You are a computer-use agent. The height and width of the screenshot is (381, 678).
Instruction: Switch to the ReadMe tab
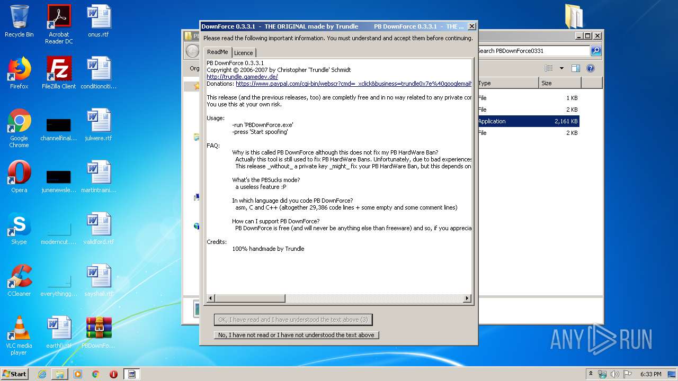click(218, 52)
